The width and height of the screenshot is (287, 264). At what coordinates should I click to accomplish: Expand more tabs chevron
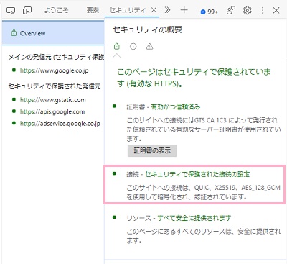click(168, 10)
